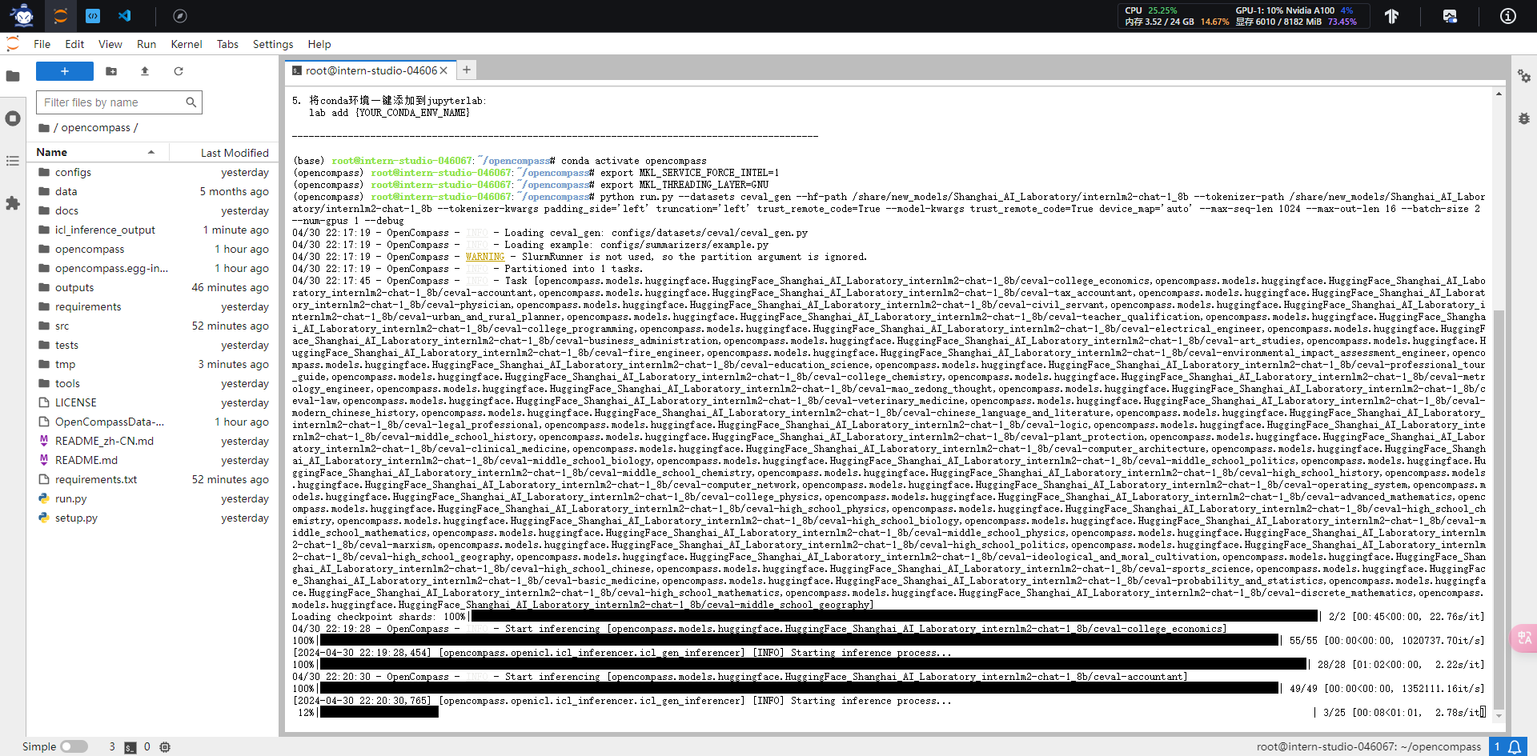
Task: Open the Property Inspector gears icon
Action: pyautogui.click(x=1524, y=76)
